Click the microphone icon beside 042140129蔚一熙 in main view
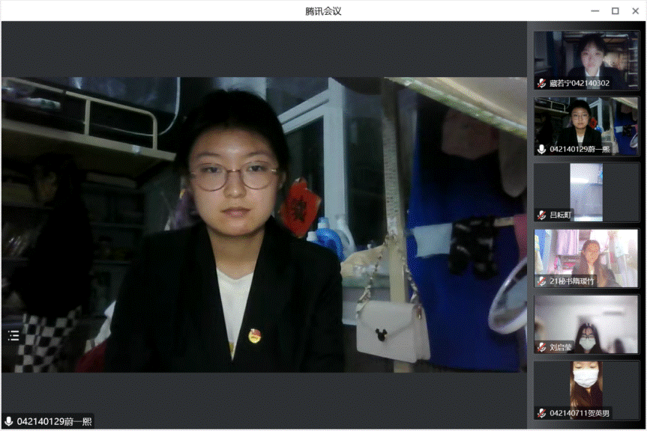This screenshot has height=431, width=647. [8, 421]
